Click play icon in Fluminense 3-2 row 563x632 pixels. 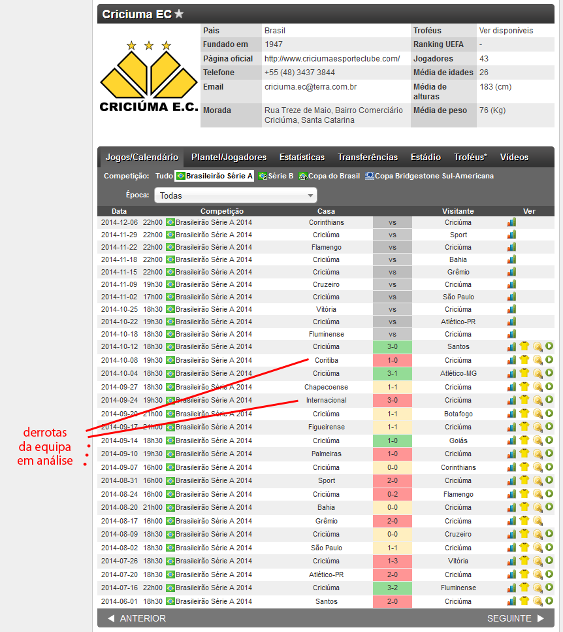click(549, 588)
